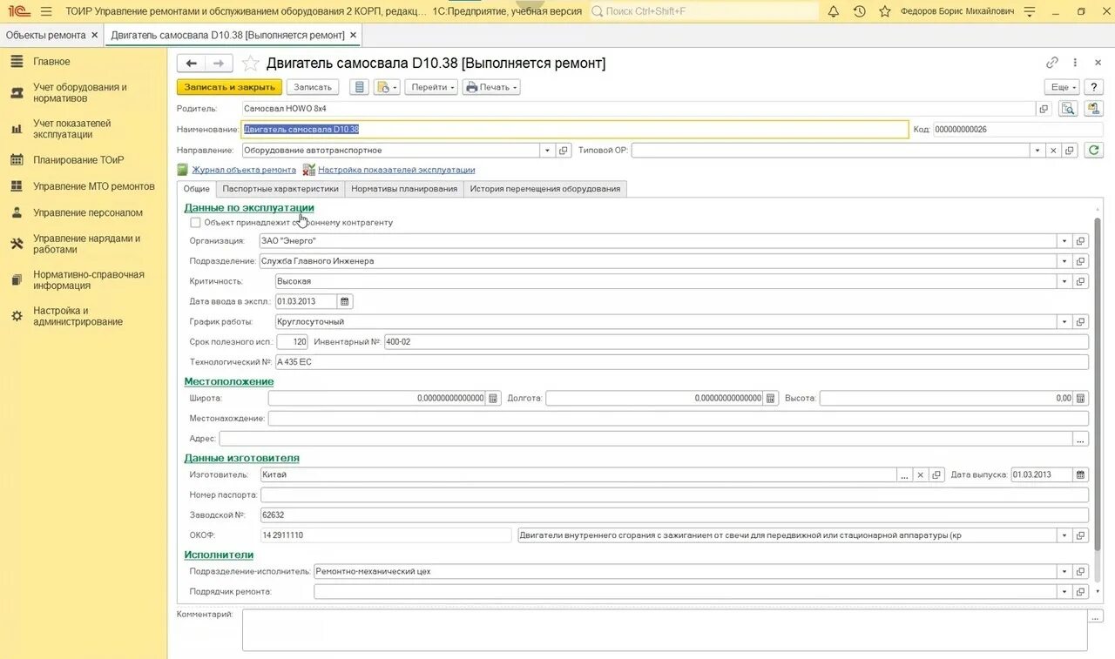This screenshot has height=659, width=1115.
Task: Click the Инвентарный № field
Action: (x=736, y=341)
